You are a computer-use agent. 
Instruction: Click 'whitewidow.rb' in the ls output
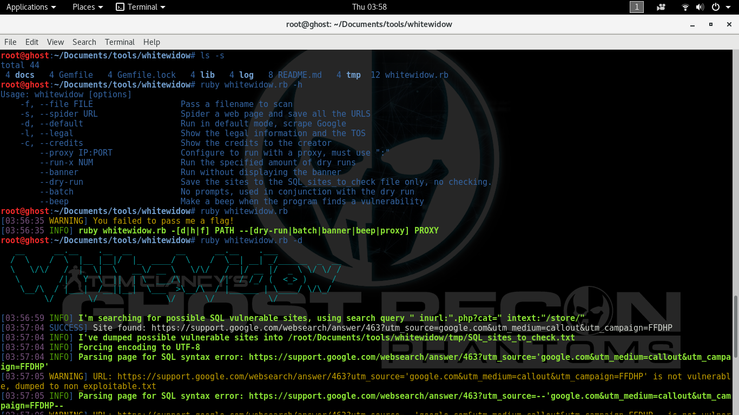417,75
